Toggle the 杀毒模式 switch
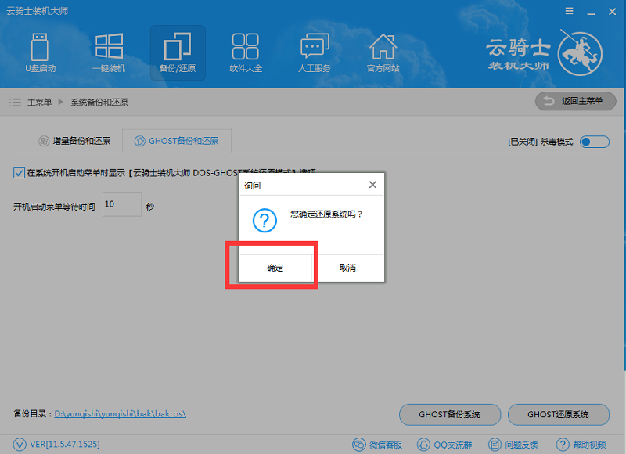The image size is (626, 454). coord(595,142)
